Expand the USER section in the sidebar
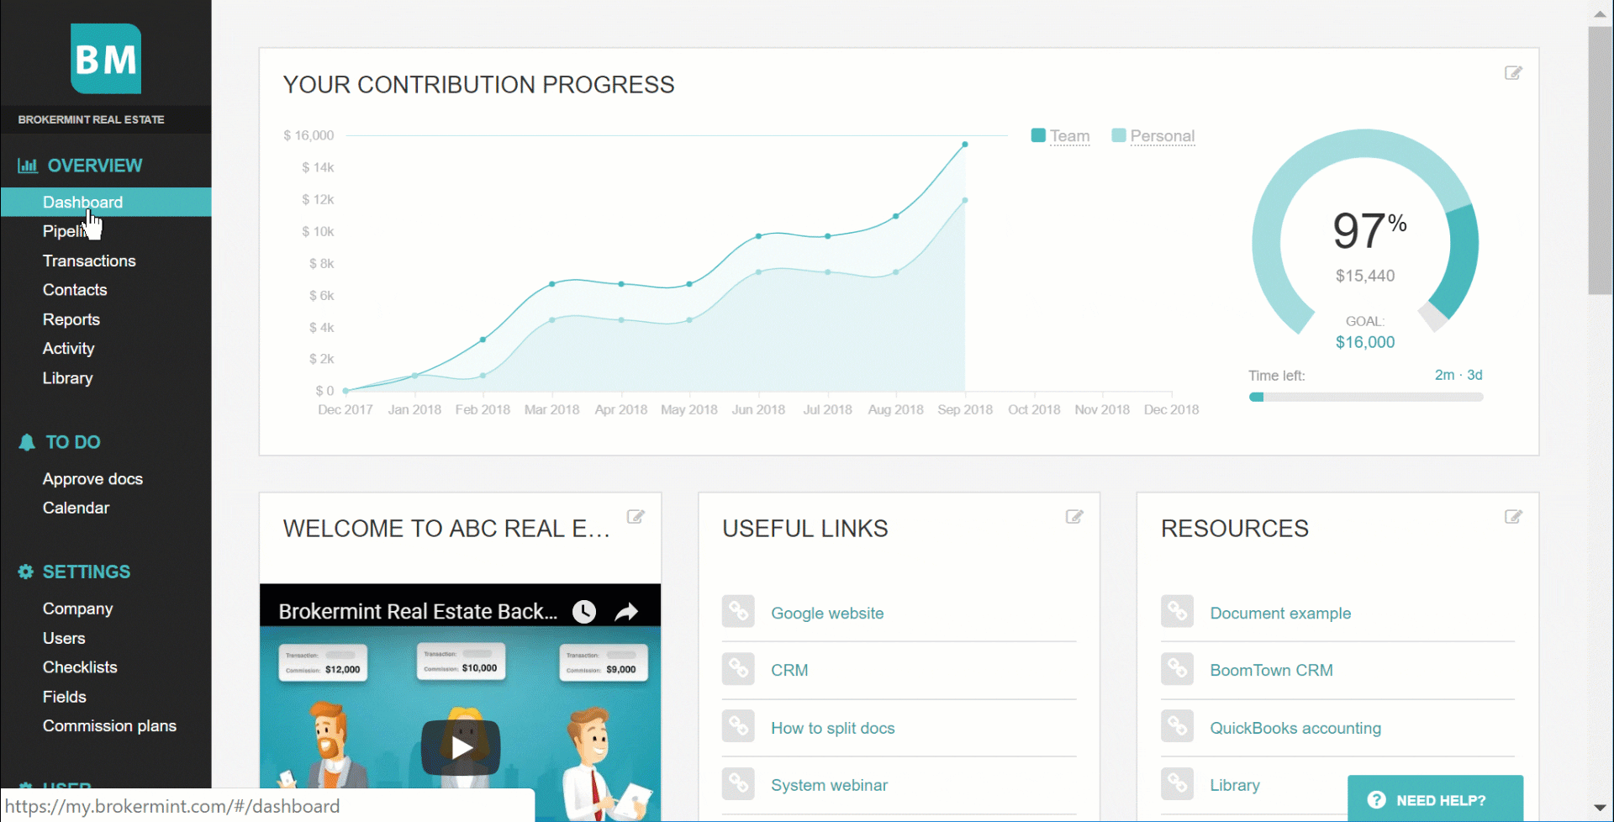 66,785
